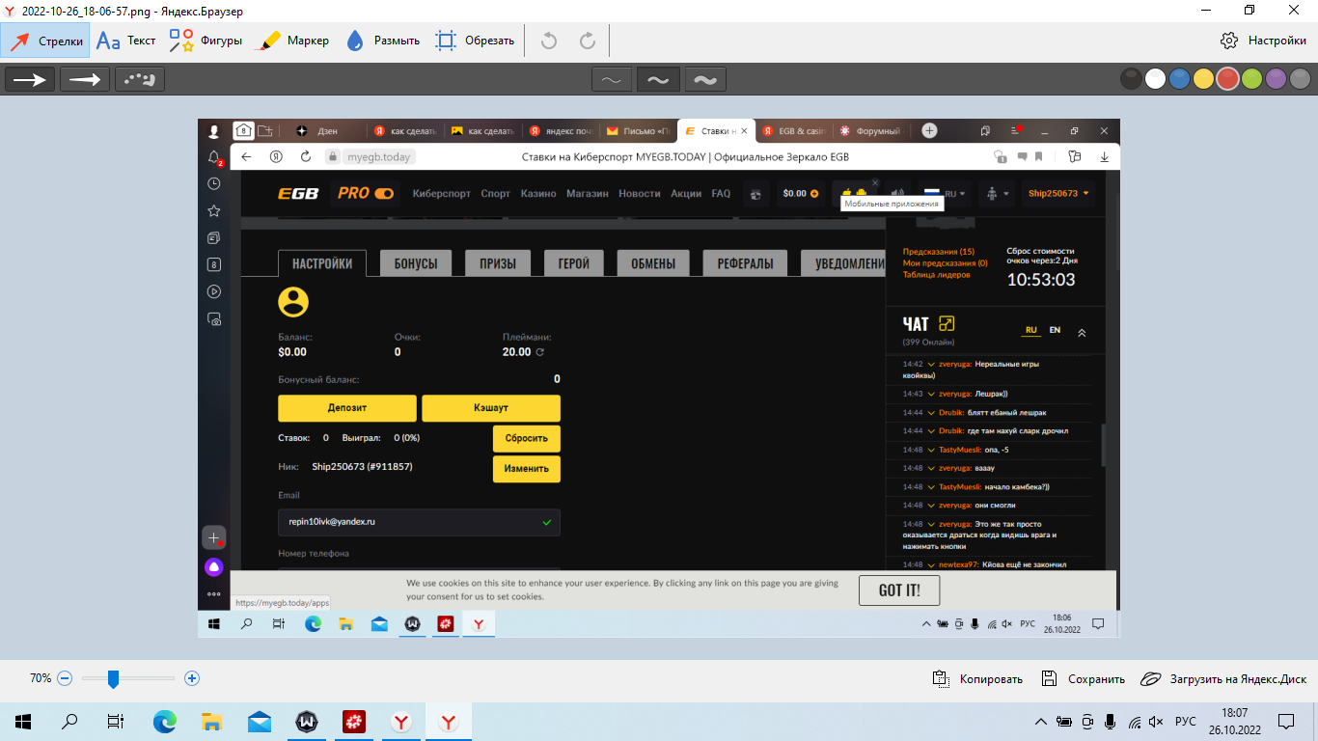Expand hidden tray icons on bottom screen taskbar
The height and width of the screenshot is (741, 1318).
click(1040, 722)
